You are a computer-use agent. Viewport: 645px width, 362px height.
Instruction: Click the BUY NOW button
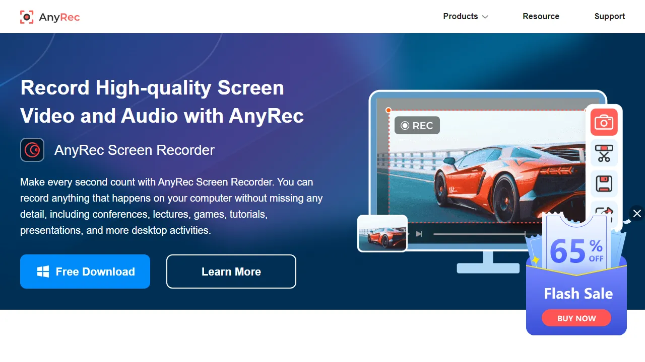coord(576,318)
